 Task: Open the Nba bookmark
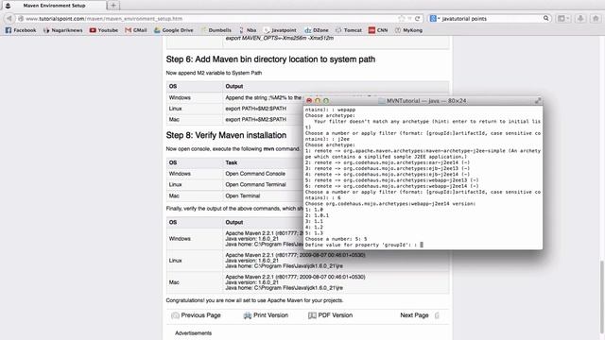point(248,30)
